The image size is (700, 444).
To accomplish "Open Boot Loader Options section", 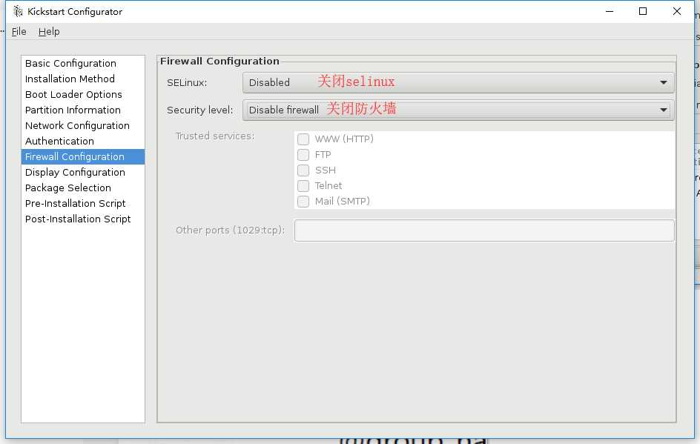I will pyautogui.click(x=83, y=95).
